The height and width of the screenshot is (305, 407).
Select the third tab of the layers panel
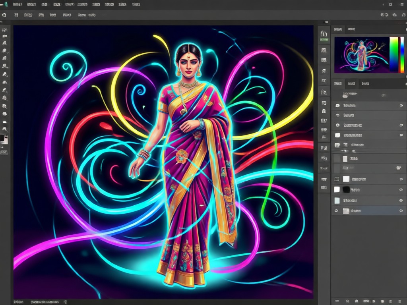point(365,83)
